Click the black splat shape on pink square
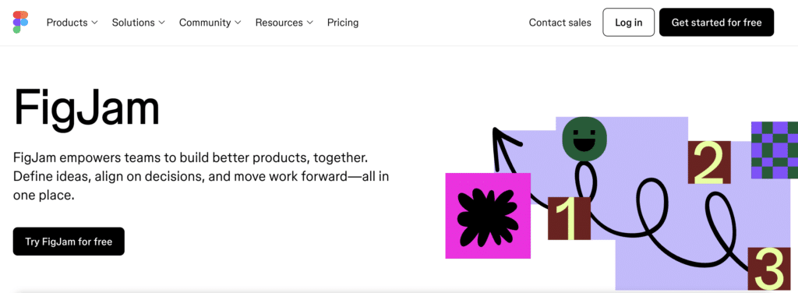798x293 pixels. pos(488,216)
